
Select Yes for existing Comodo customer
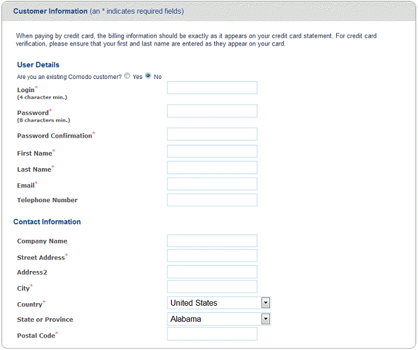coord(127,76)
